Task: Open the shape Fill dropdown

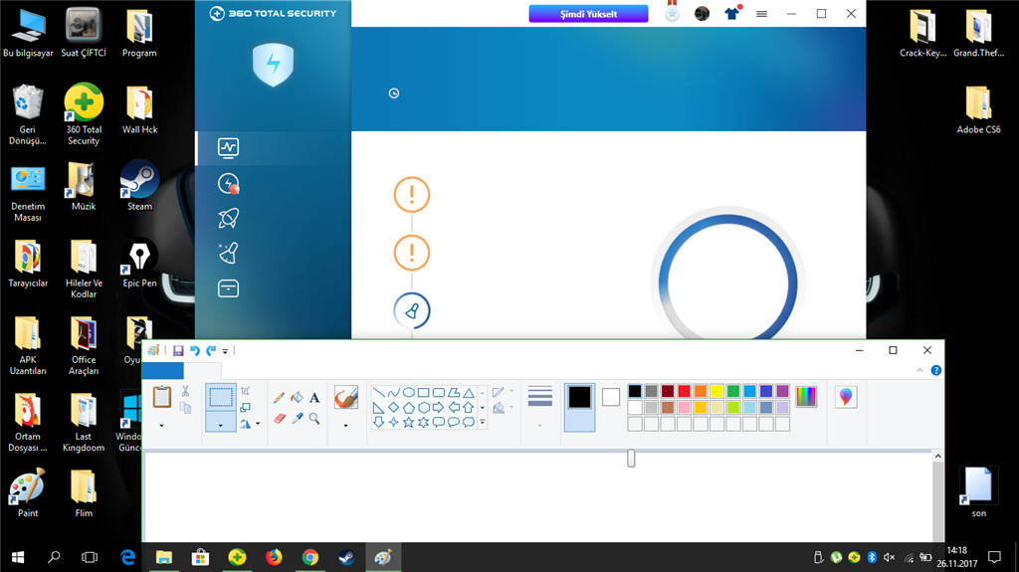Action: (503, 408)
